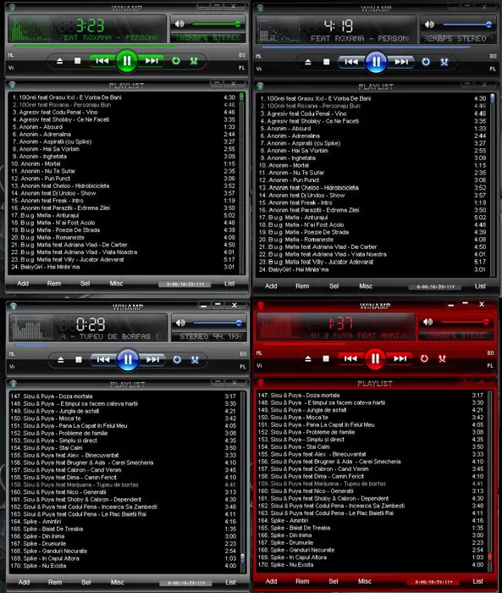Previous track in top-right blue Winamp player

pyautogui.click(x=351, y=62)
